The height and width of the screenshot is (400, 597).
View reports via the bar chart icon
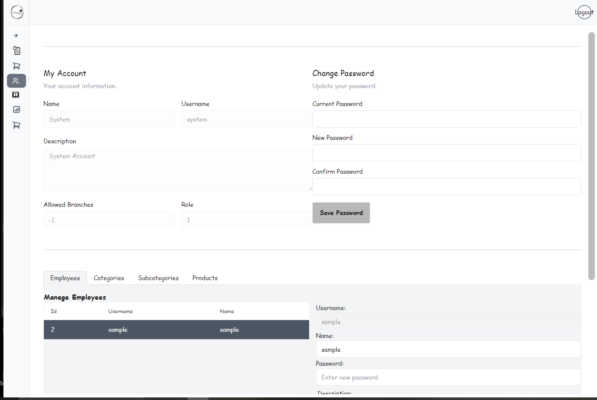tap(16, 109)
